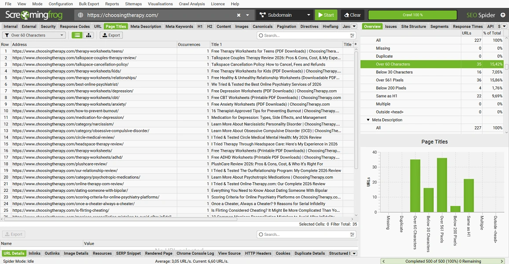This screenshot has width=509, height=264.
Task: Open the Site Structure tab
Action: (414, 26)
